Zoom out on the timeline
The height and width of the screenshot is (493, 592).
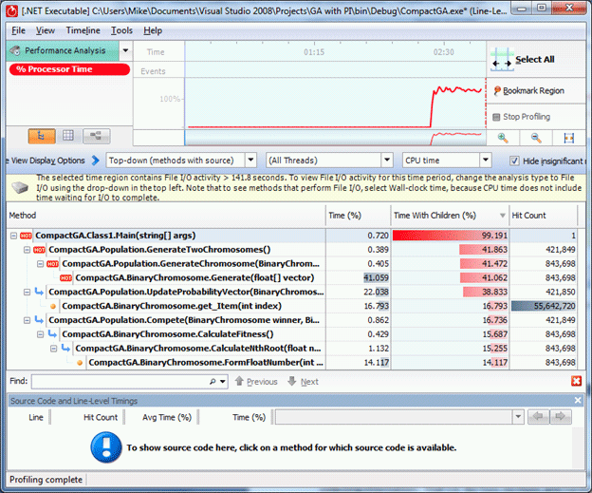(536, 138)
